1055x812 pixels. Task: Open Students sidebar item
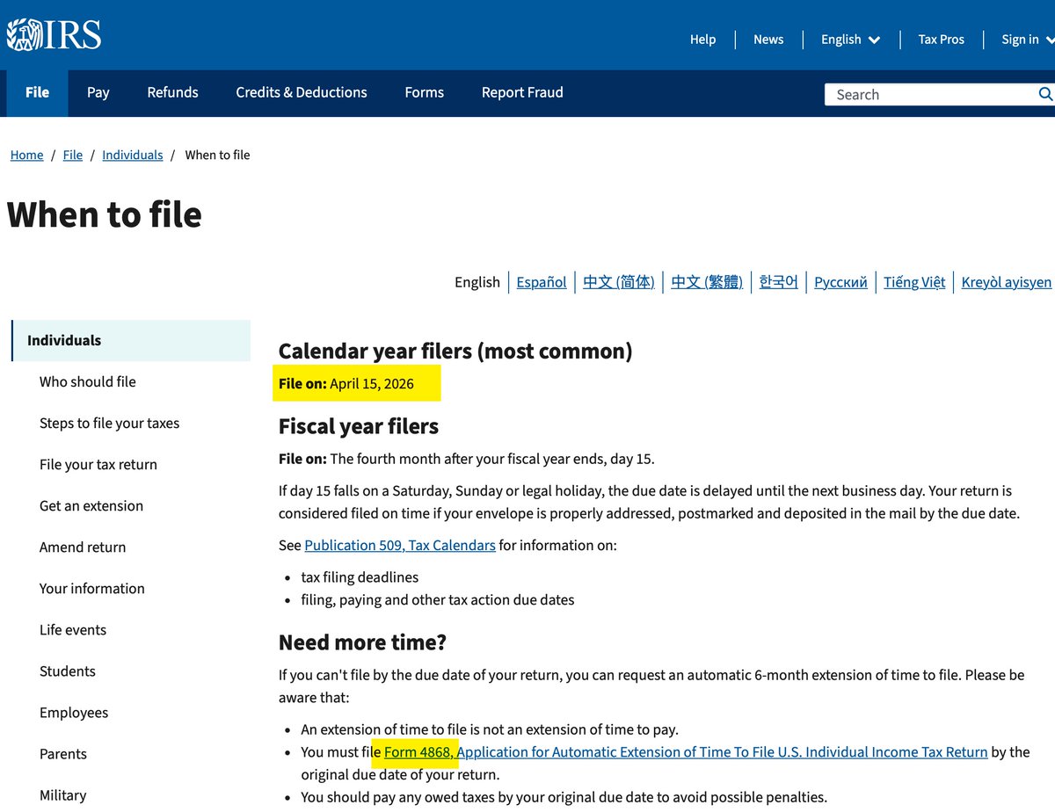pos(68,671)
